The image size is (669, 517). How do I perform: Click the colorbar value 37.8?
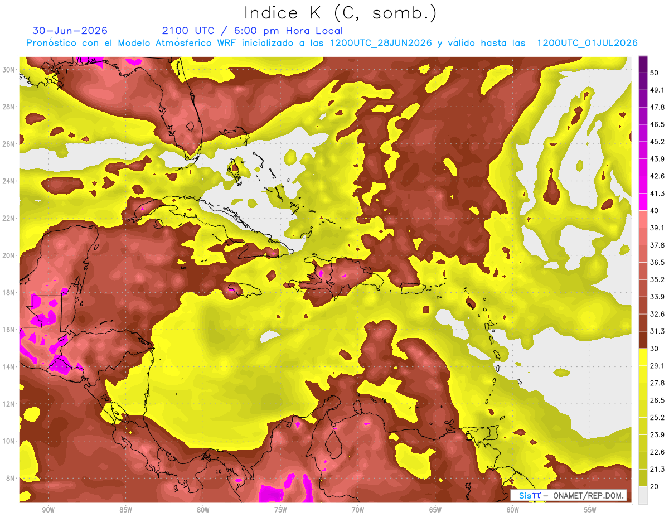[657, 245]
